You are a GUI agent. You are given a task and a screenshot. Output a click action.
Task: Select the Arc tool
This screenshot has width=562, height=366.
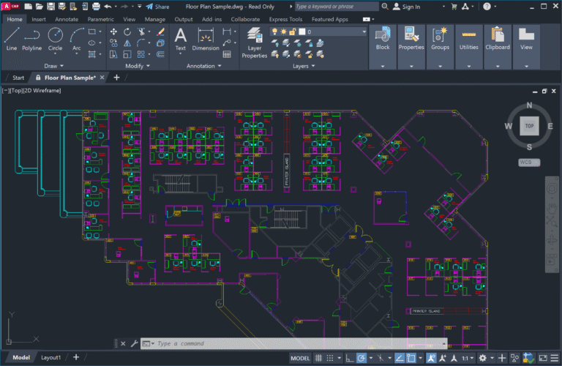coord(76,40)
